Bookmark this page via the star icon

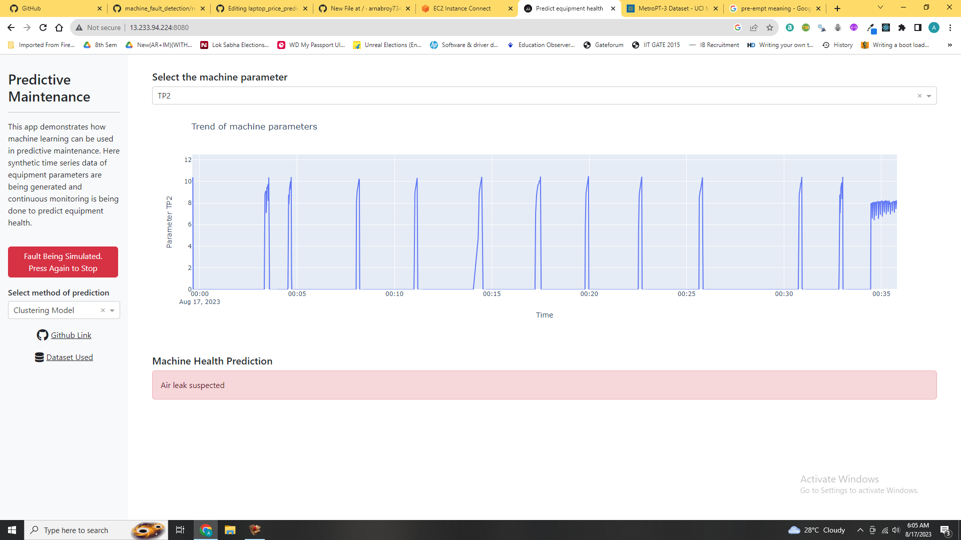pyautogui.click(x=770, y=27)
